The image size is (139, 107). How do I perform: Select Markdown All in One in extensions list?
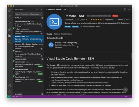pos(28,24)
